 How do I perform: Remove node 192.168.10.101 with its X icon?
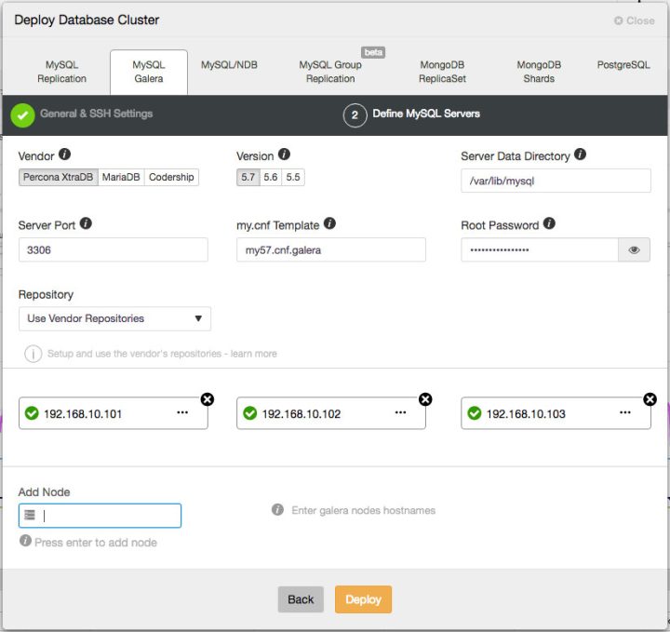[x=207, y=398]
